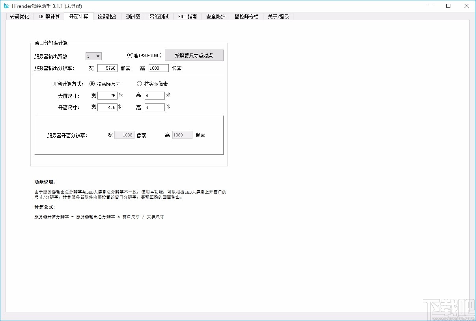Open the LED屏计算 tab

(49, 16)
